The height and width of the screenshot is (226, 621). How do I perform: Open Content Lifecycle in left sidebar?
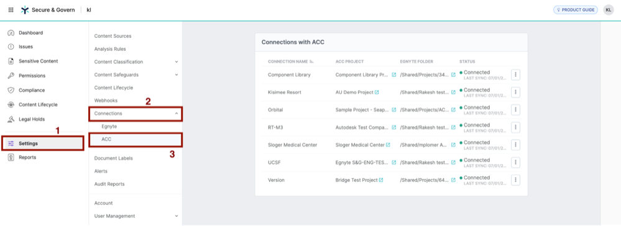(38, 105)
